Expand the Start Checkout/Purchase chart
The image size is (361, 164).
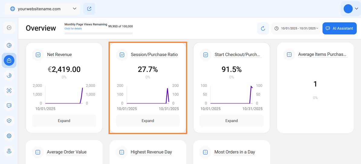(232, 121)
